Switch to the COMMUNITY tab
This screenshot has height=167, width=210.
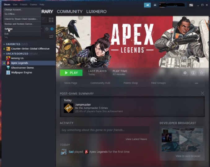(70, 11)
